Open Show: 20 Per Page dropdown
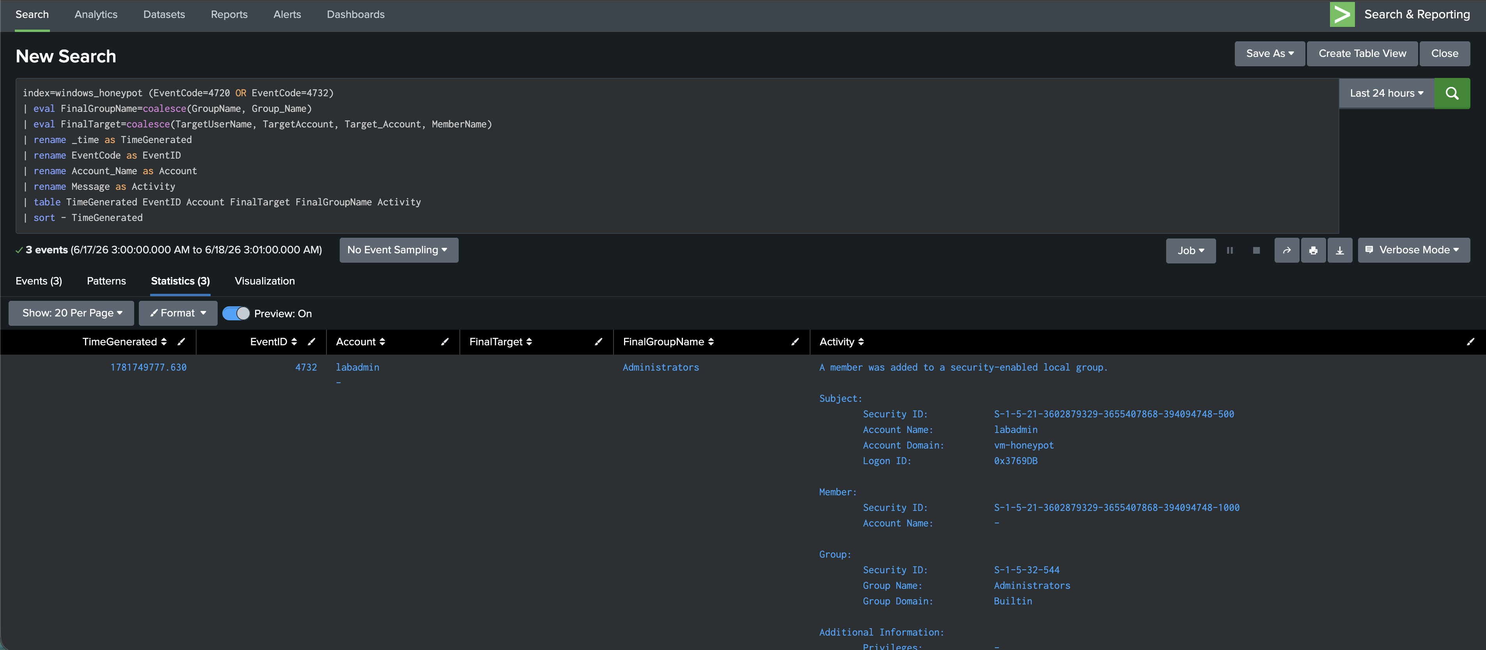The height and width of the screenshot is (650, 1486). [71, 313]
